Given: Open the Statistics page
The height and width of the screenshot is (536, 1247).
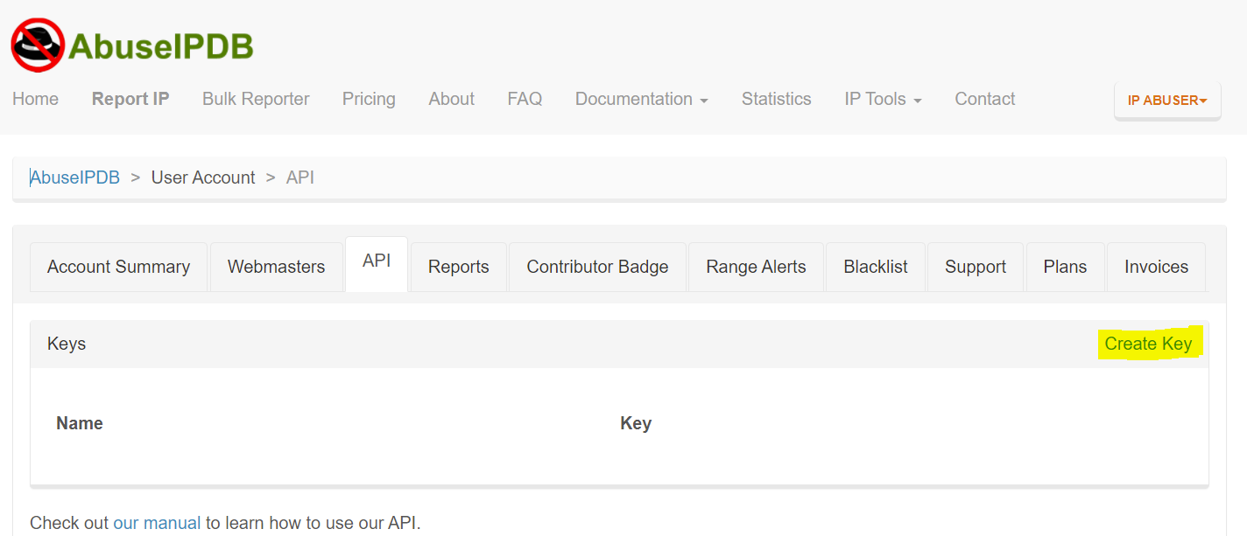Looking at the screenshot, I should (x=776, y=99).
